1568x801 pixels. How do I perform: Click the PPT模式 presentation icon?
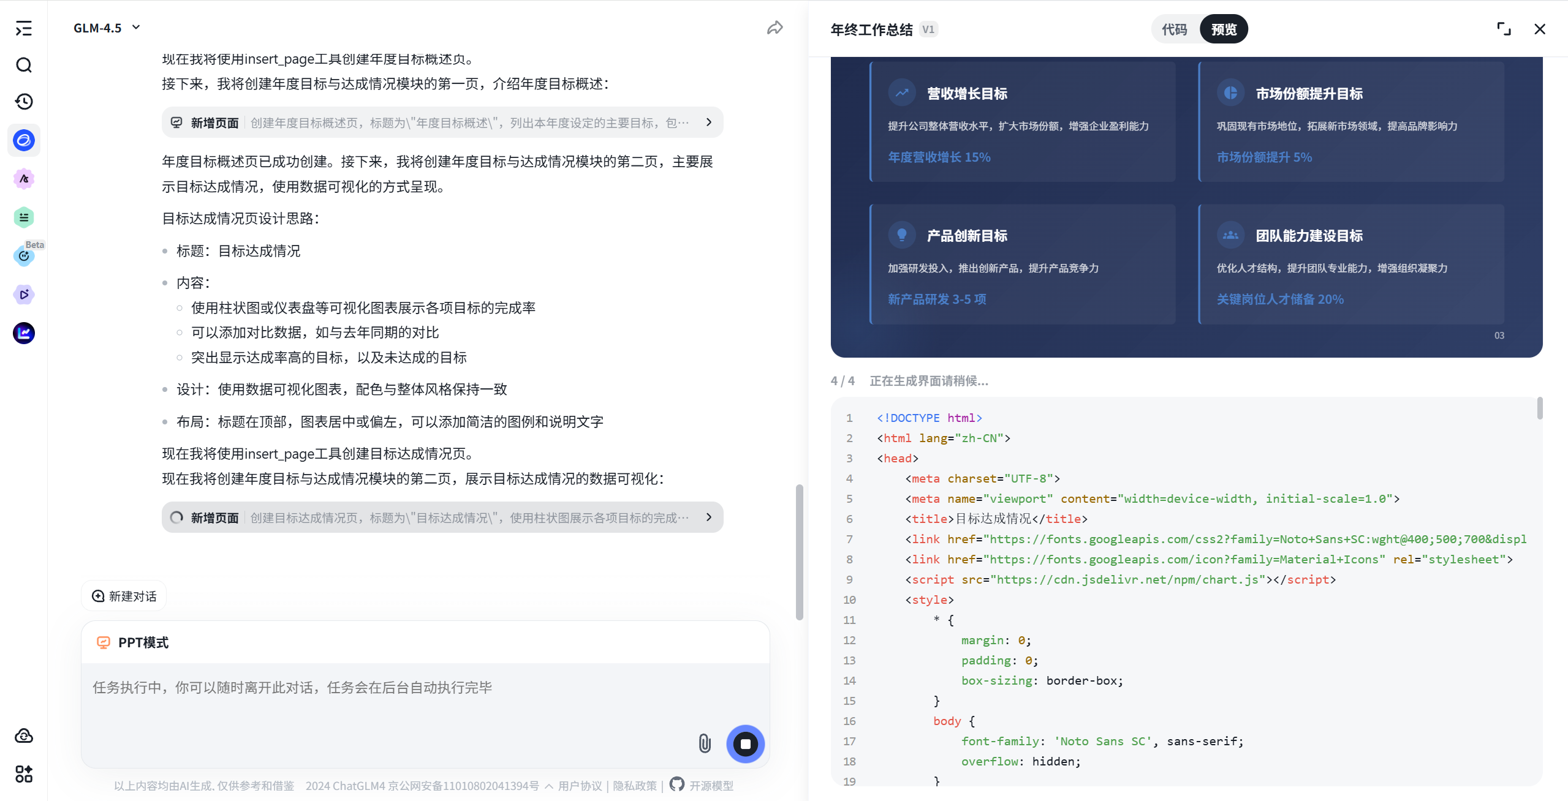tap(104, 642)
